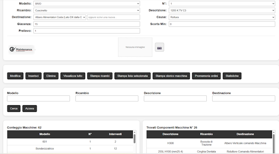Viewport: 279px width, 154px height.
Task: Click the Prelievo input field
Action: click(87, 31)
